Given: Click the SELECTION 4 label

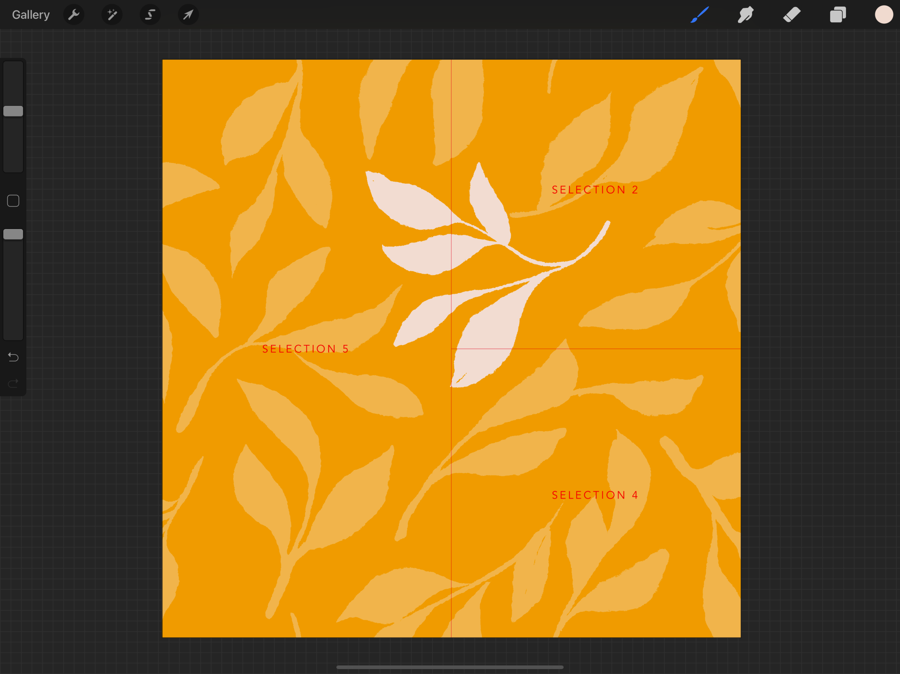Looking at the screenshot, I should pyautogui.click(x=595, y=495).
